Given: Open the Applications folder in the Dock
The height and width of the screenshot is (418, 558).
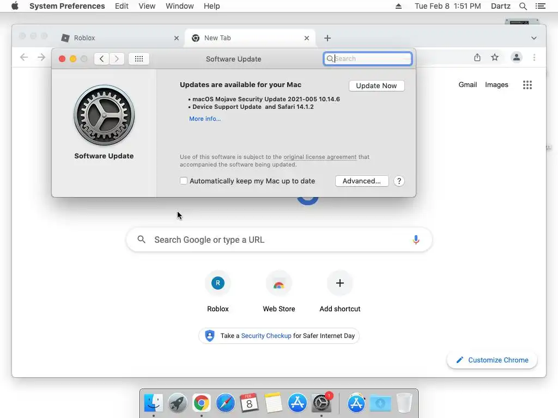Looking at the screenshot, I should coord(356,403).
